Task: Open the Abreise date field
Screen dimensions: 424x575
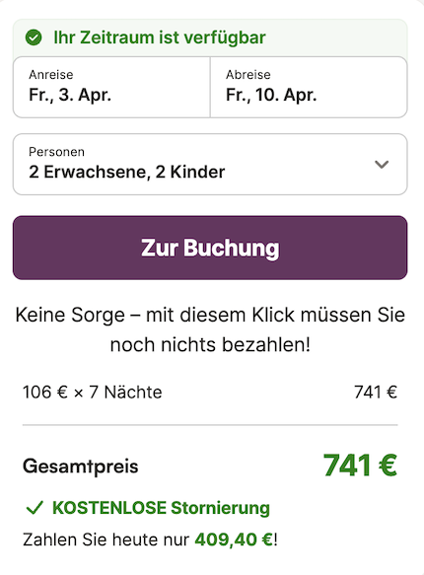Action: coord(309,87)
